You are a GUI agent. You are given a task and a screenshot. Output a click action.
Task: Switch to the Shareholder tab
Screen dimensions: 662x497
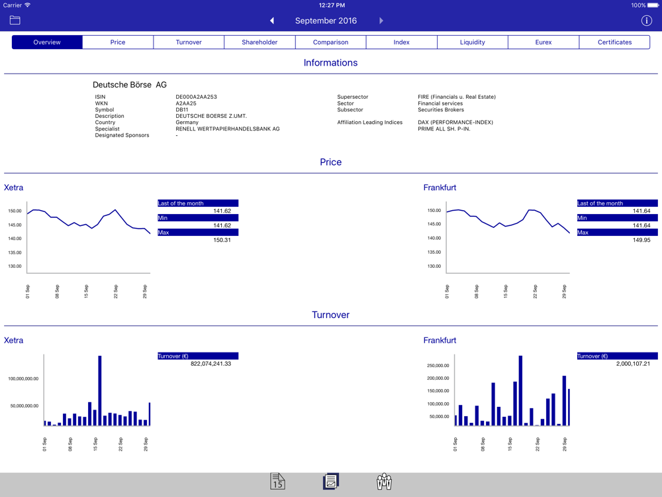click(x=260, y=42)
